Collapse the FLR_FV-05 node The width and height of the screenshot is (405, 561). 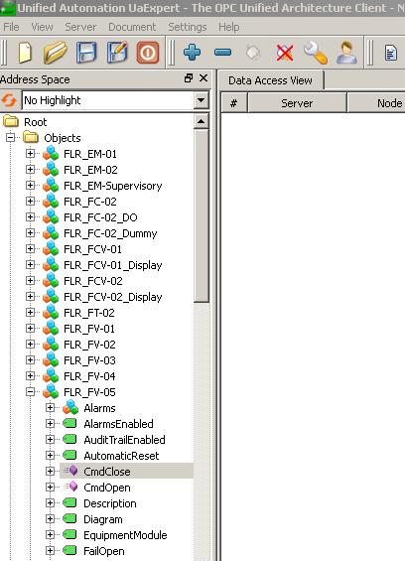coord(31,392)
